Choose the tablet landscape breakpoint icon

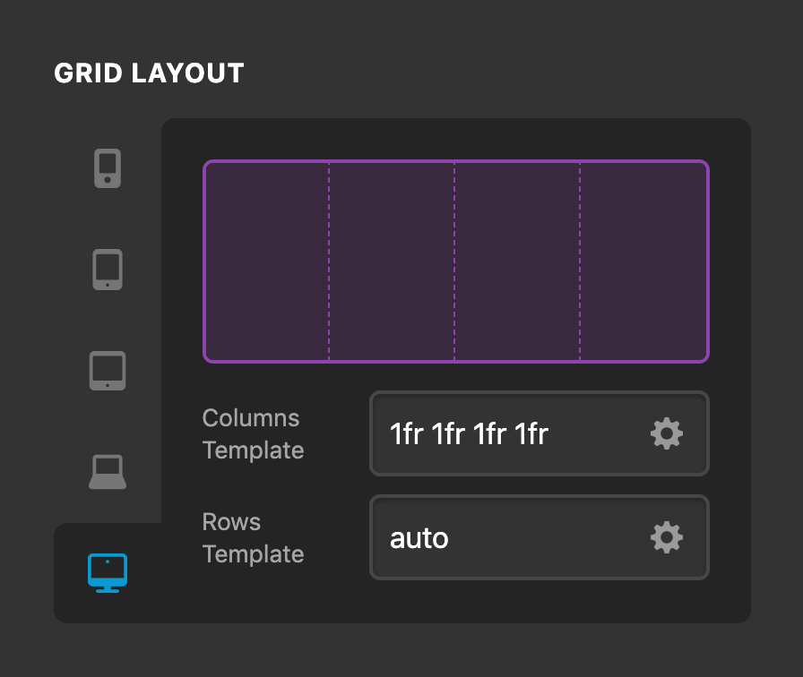[x=108, y=370]
